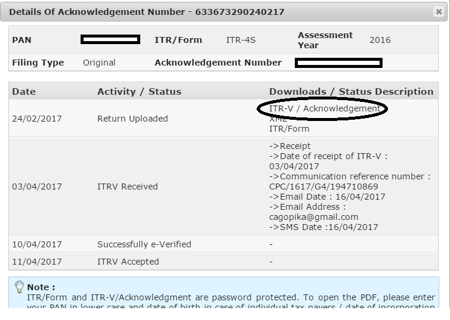Click the 24/02/2017 date cell
Image resolution: width=450 pixels, height=320 pixels.
coord(36,119)
